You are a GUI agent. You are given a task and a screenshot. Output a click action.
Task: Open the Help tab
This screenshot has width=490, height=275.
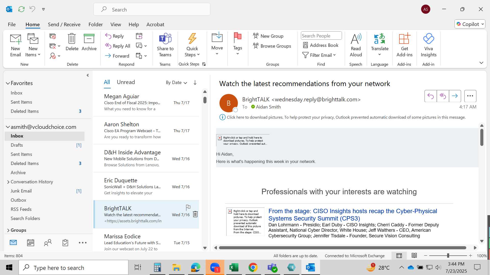(133, 24)
